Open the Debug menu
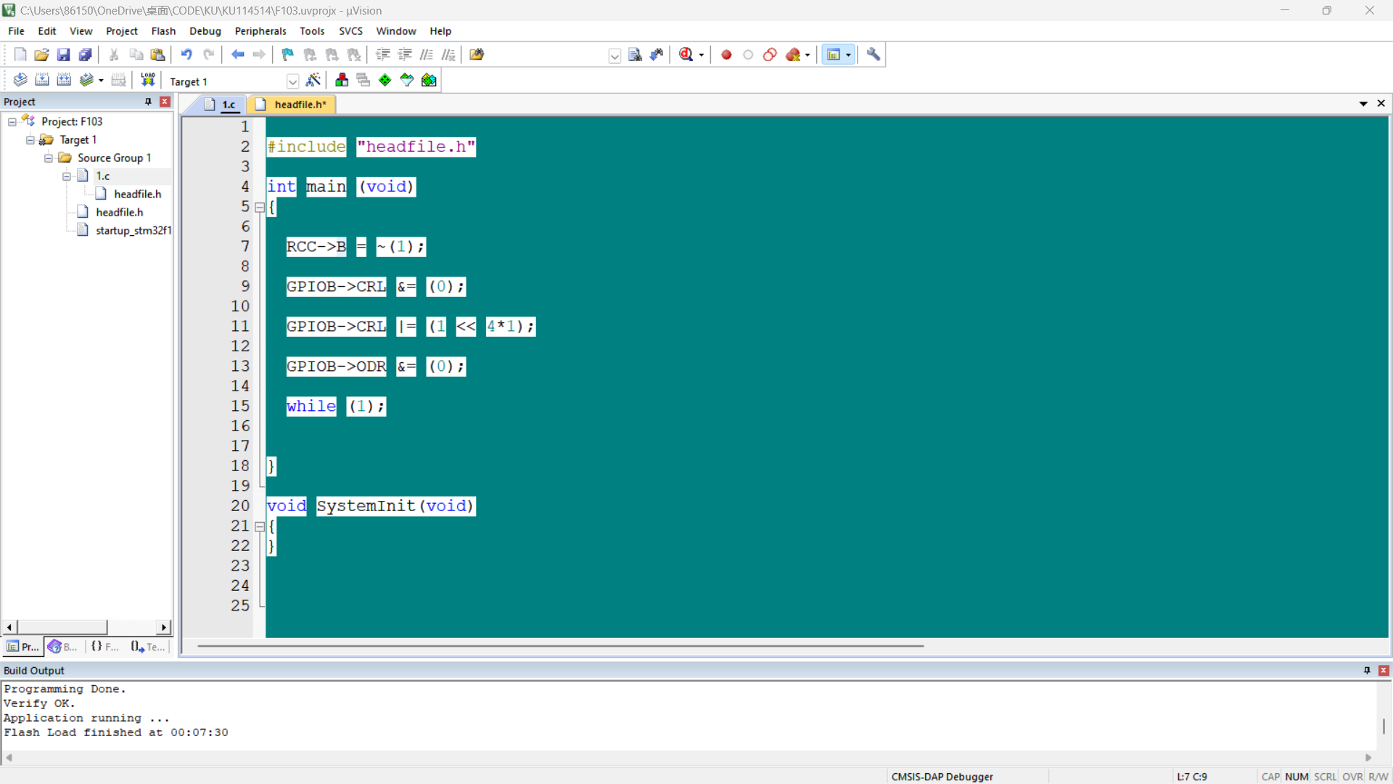This screenshot has height=784, width=1393. pos(205,31)
